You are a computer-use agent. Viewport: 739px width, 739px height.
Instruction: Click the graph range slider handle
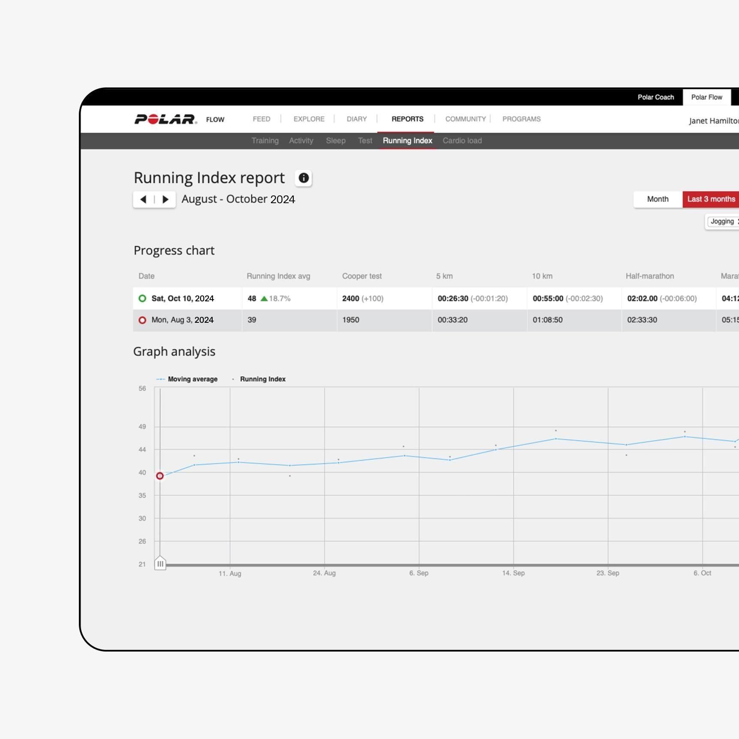pyautogui.click(x=160, y=564)
